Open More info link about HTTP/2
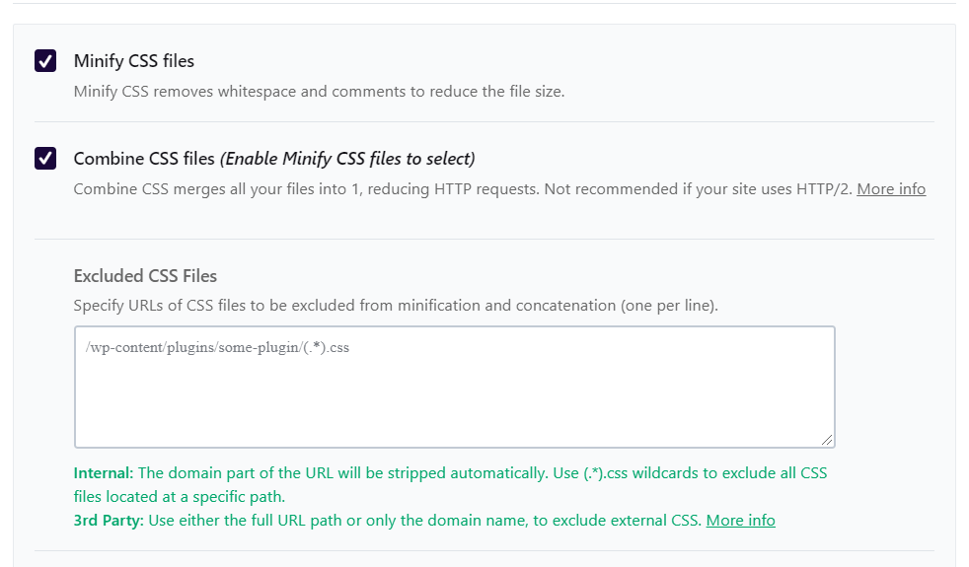This screenshot has height=567, width=969. 890,189
